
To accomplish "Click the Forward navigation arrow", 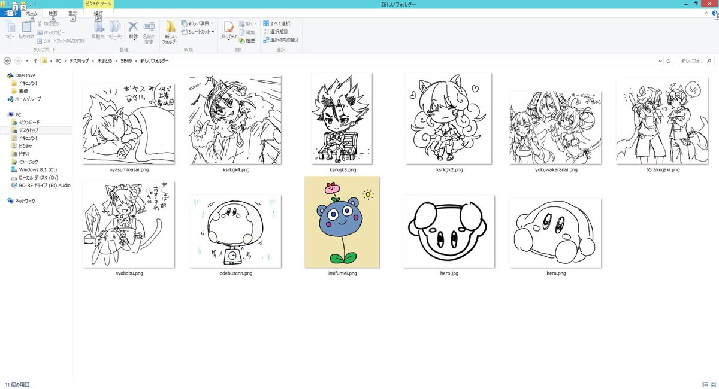I will [x=18, y=61].
